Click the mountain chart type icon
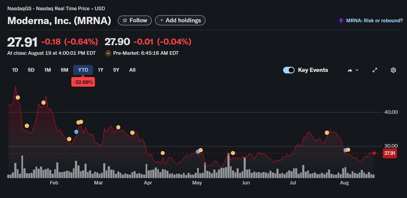Screen dimensions: 407x198 350,70
